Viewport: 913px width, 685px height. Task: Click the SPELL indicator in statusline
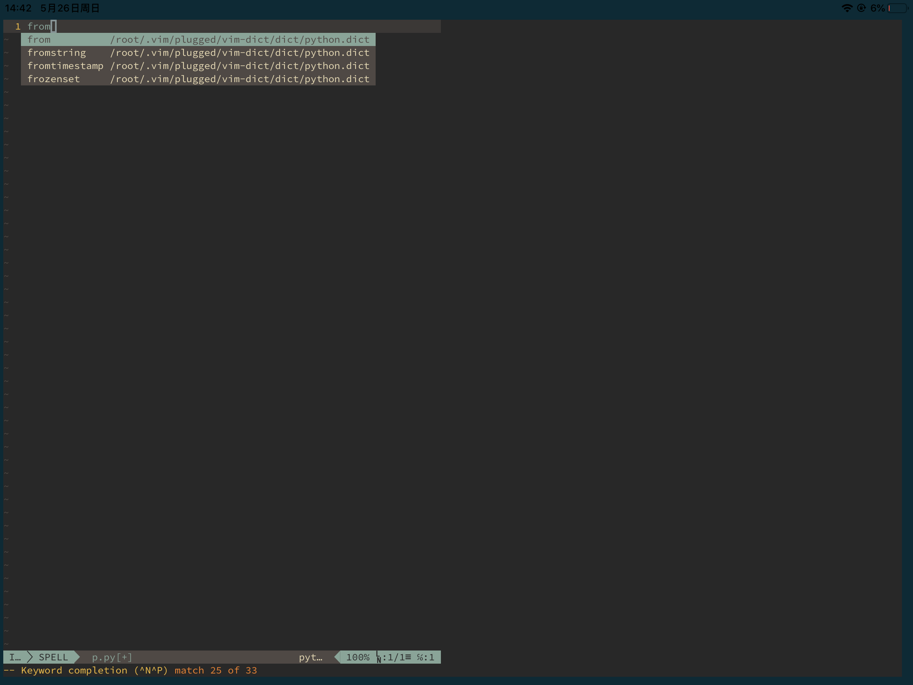[x=53, y=657]
